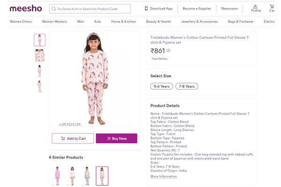Screen dimensions: 281x187
Task: Select the second product image thumbnail
Action: 40,55
